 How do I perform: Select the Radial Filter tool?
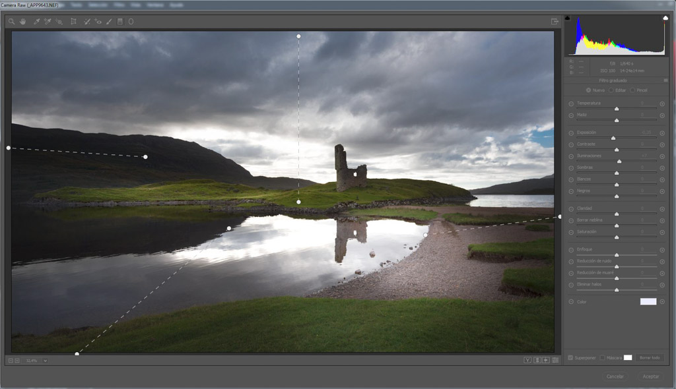tap(131, 21)
